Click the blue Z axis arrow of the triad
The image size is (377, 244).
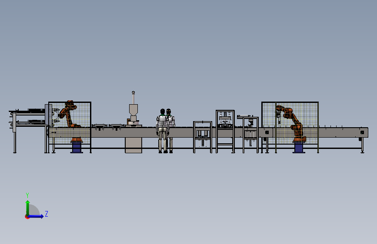36,216
